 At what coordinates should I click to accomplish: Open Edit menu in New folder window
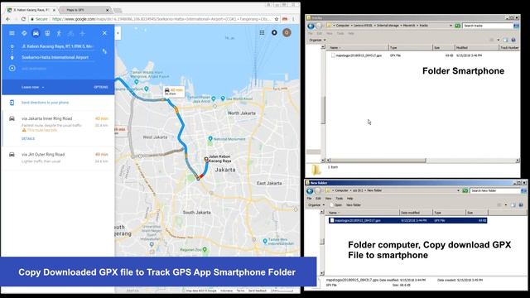point(318,199)
